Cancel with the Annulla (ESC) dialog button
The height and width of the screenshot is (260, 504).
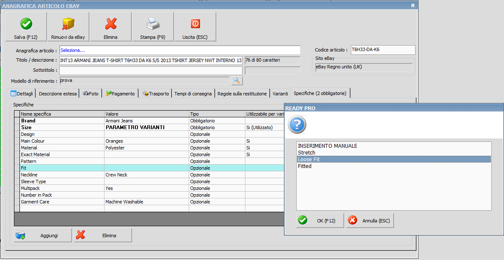click(370, 221)
